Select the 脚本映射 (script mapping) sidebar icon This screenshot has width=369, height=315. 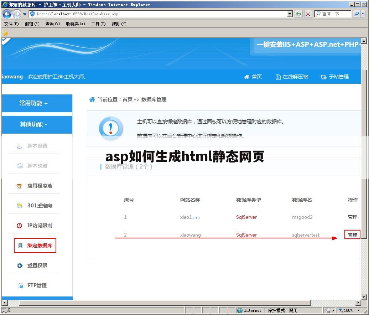coord(20,166)
